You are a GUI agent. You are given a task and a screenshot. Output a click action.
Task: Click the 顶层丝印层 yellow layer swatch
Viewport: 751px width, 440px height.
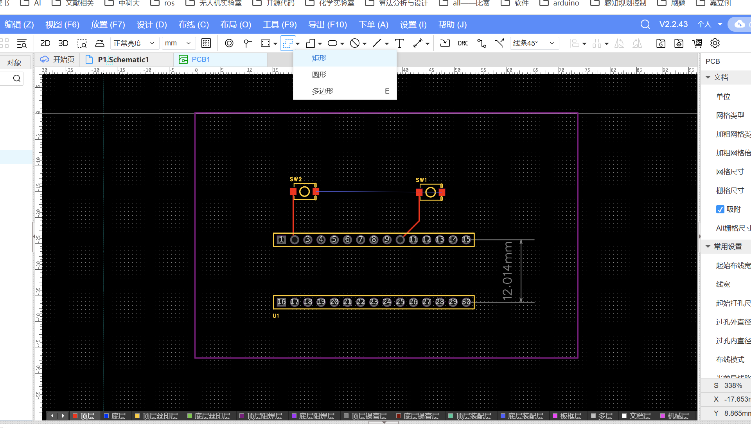tap(137, 416)
